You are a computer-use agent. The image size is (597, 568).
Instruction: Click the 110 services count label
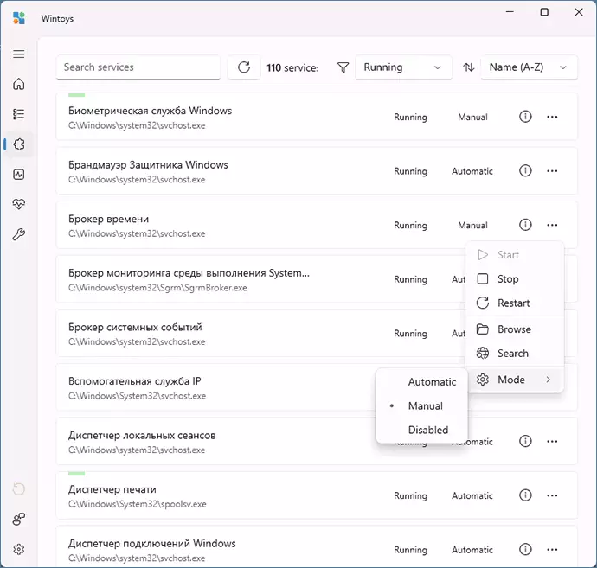click(292, 67)
